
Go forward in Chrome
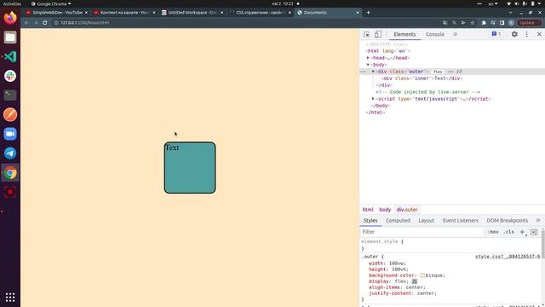[36, 23]
